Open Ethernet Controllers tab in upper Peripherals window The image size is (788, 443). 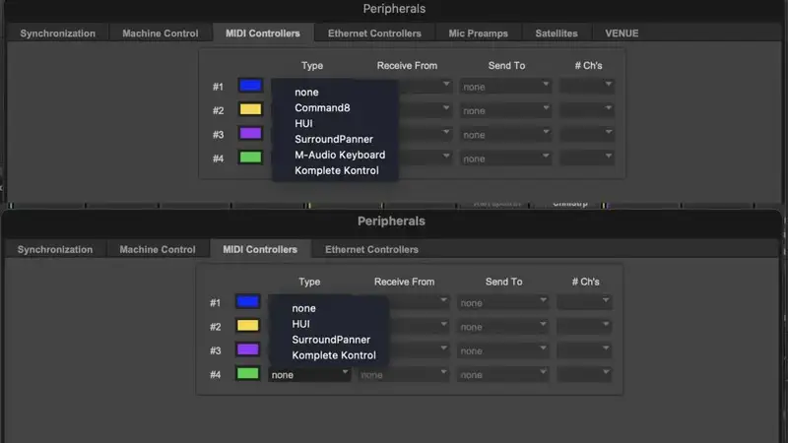click(x=374, y=33)
